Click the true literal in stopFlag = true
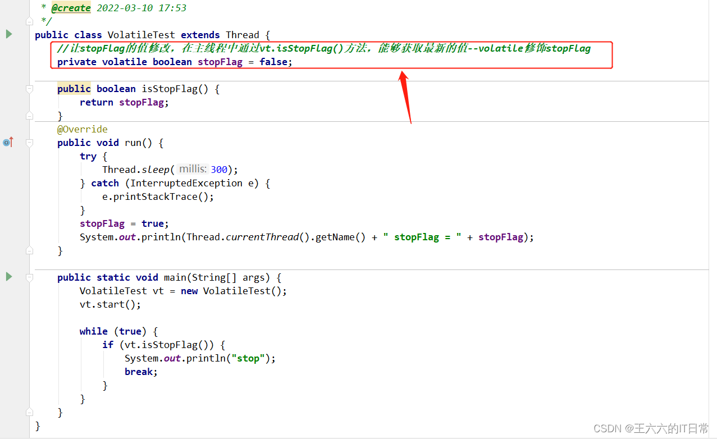Screen dimensions: 717x439 pos(153,223)
